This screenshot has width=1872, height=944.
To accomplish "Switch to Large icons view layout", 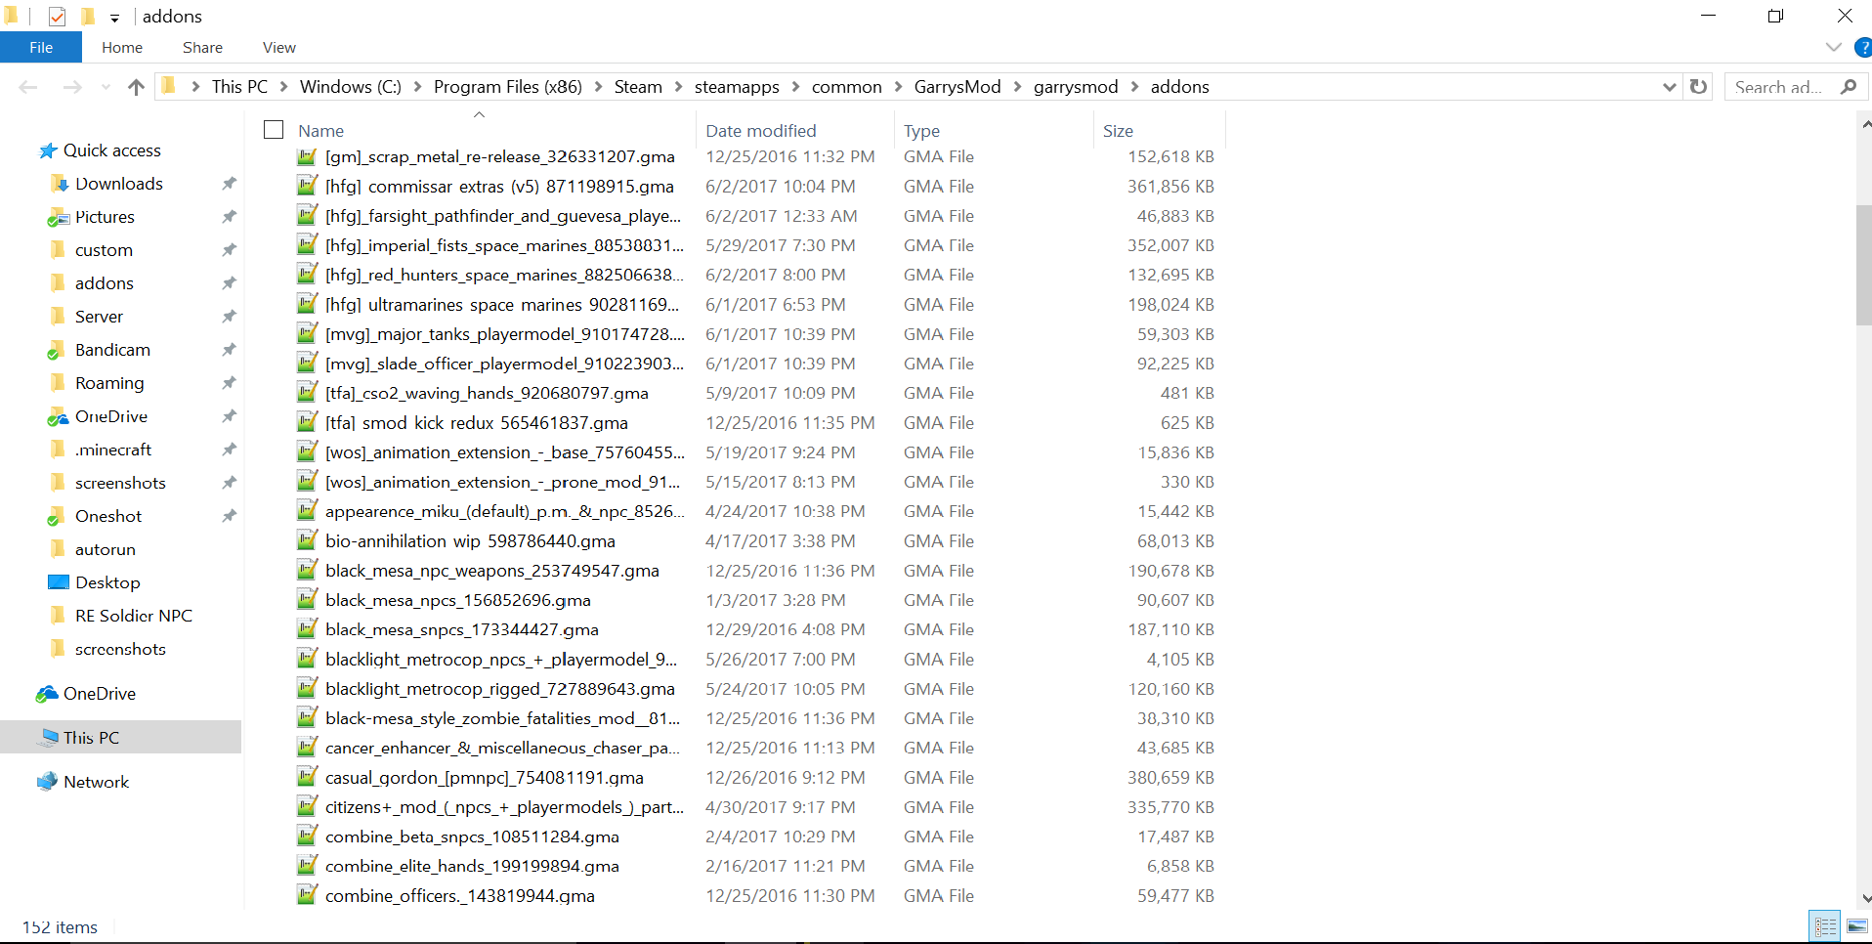I will [x=1856, y=926].
